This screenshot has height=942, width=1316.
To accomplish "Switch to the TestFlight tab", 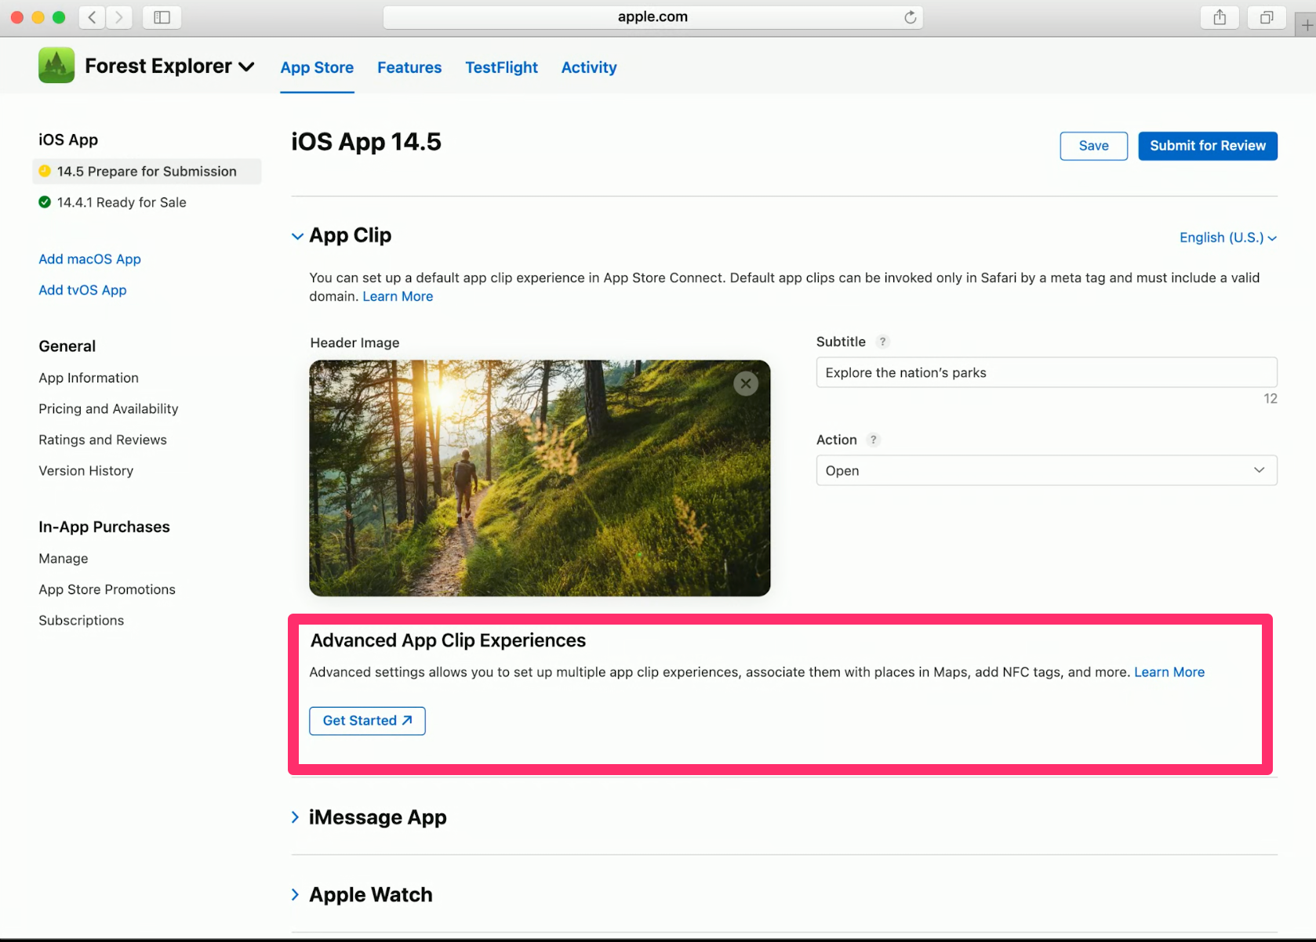I will 501,67.
